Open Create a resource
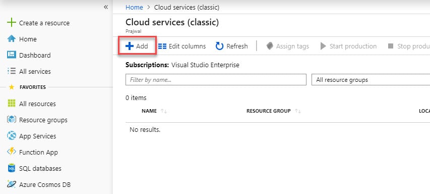 44,23
